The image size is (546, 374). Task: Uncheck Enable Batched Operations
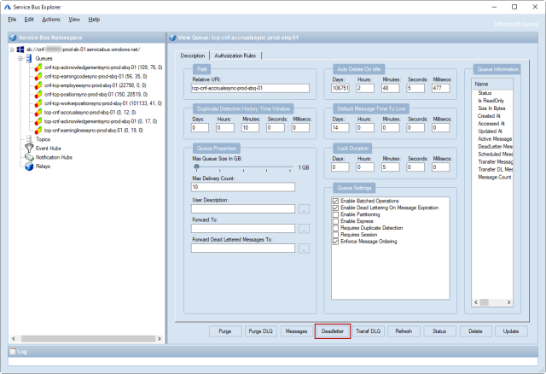tap(335, 200)
